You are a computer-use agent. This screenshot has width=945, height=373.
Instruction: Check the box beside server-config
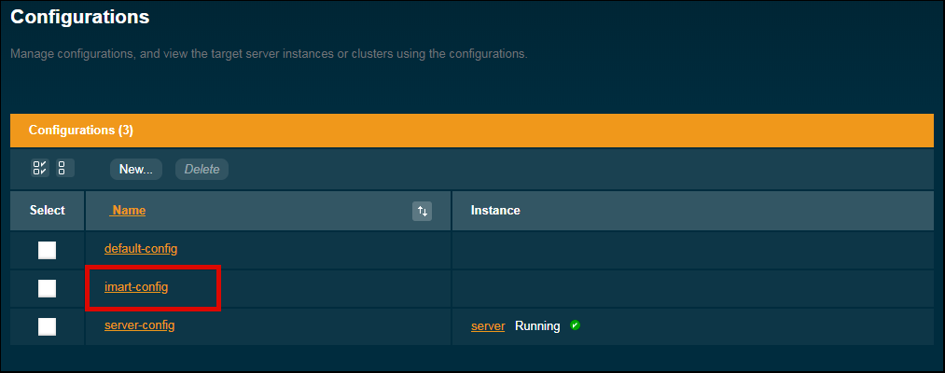[x=48, y=326]
